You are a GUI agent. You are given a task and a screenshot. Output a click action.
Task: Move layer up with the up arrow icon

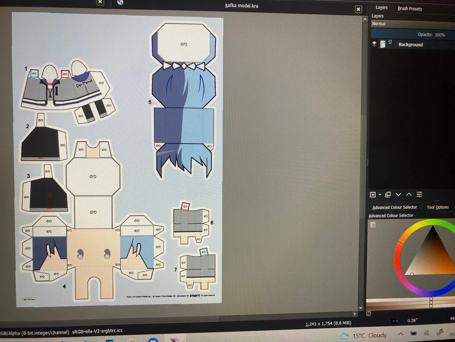point(409,194)
